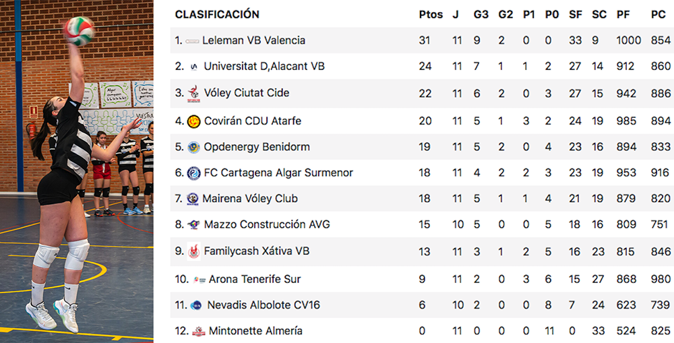Click the Vóley Ciutat Cide team logo
Viewport: 674px width, 343px height.
pyautogui.click(x=194, y=94)
